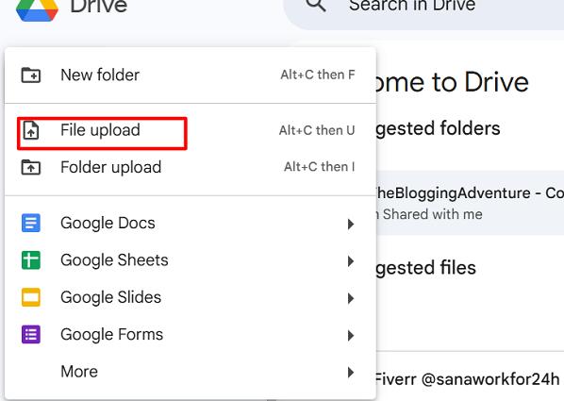Screen dimensions: 564x401
Task: Expand the Google Sheets submenu arrow
Action: tap(351, 261)
